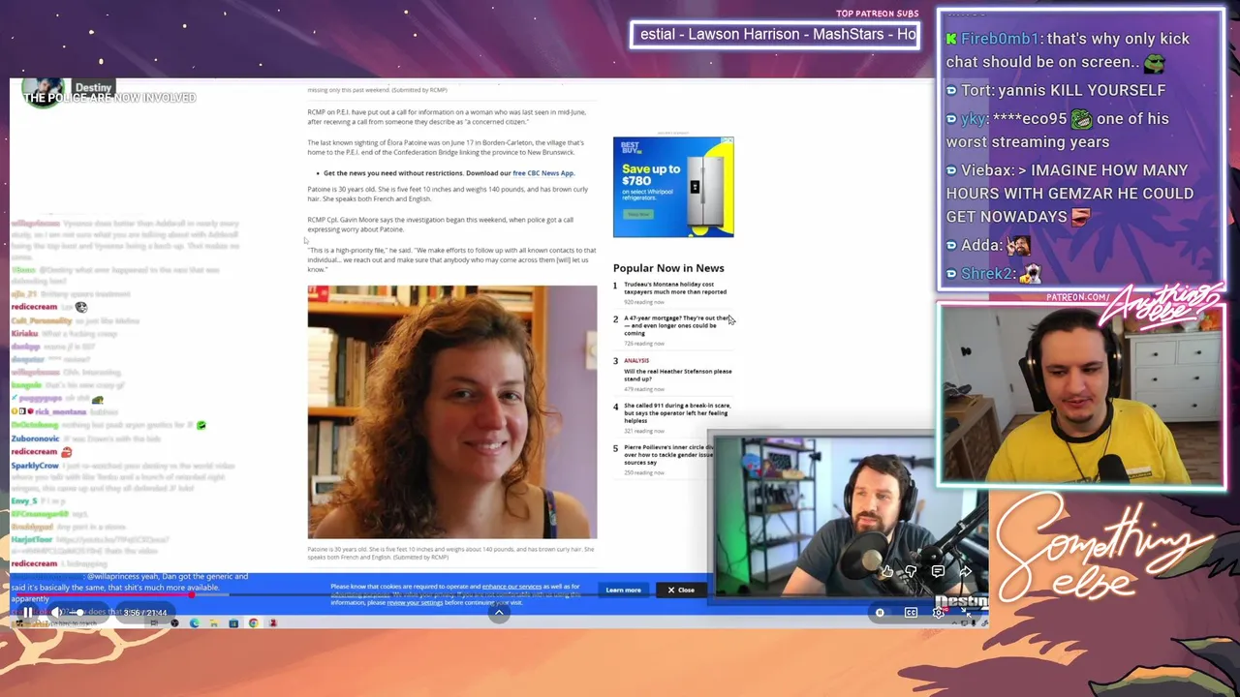Screen dimensions: 1240x697
Task: Exit fullscreen mode in the player
Action: [966, 612]
